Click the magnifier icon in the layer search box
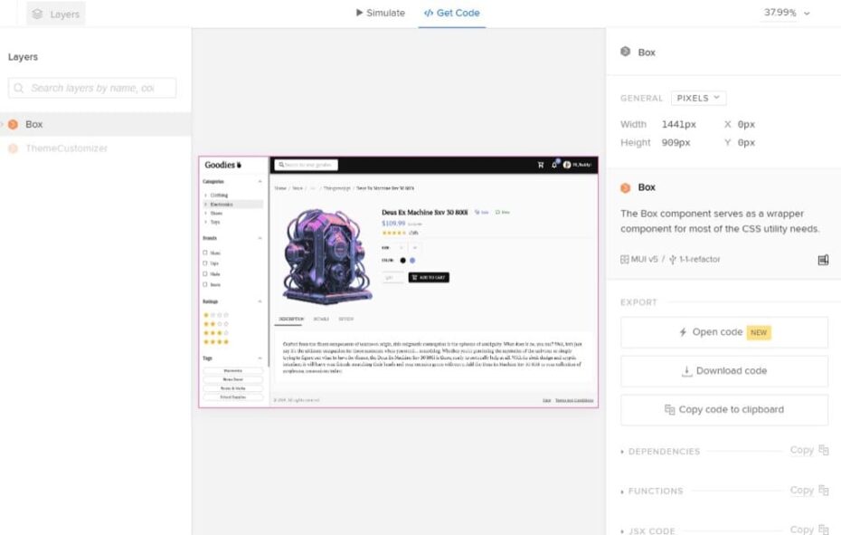The image size is (841, 535). point(20,88)
